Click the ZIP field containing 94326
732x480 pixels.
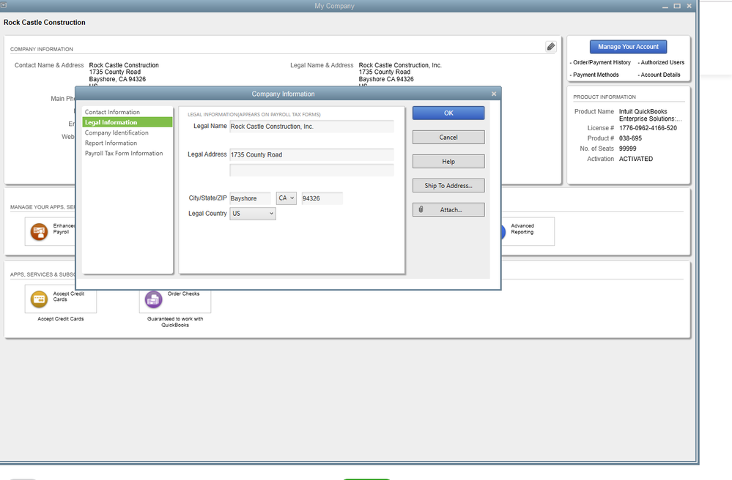click(x=322, y=198)
